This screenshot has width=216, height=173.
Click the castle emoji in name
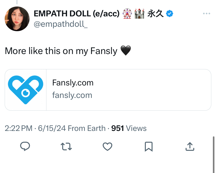tap(139, 14)
